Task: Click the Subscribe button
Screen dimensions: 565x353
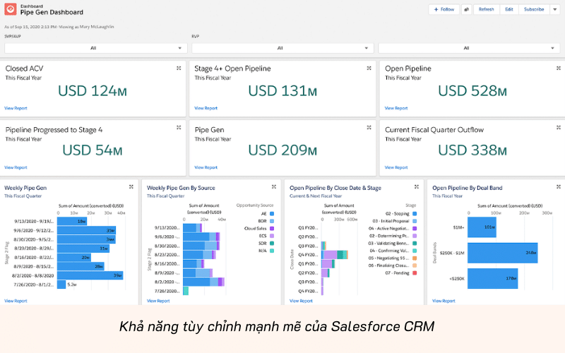Action: pos(534,9)
